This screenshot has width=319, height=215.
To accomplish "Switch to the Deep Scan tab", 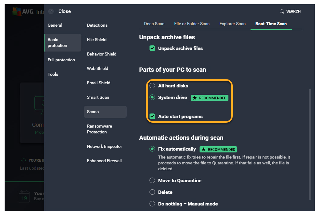I will (154, 24).
